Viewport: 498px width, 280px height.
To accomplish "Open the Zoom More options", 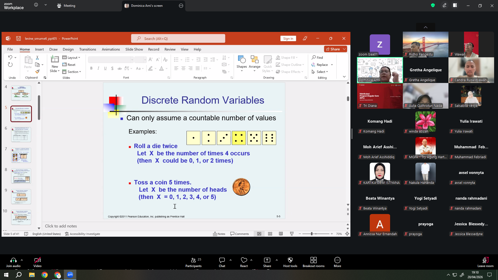I will click(337, 262).
